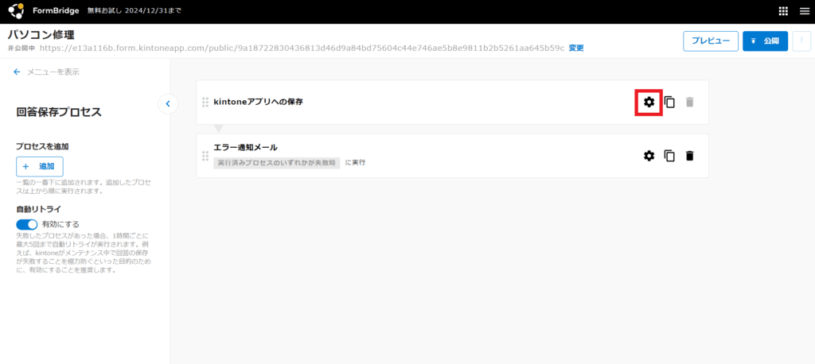Open settings gear for エラー通知メール
This screenshot has height=364, width=815.
pyautogui.click(x=649, y=156)
